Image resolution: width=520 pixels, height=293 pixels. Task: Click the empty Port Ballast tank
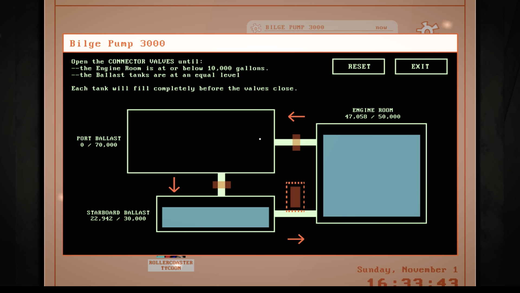click(201, 141)
